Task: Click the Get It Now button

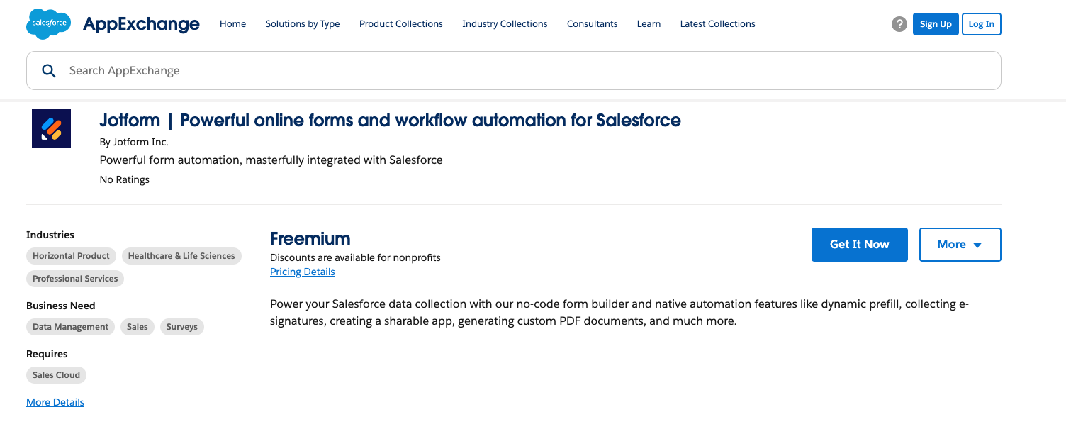Action: tap(860, 245)
